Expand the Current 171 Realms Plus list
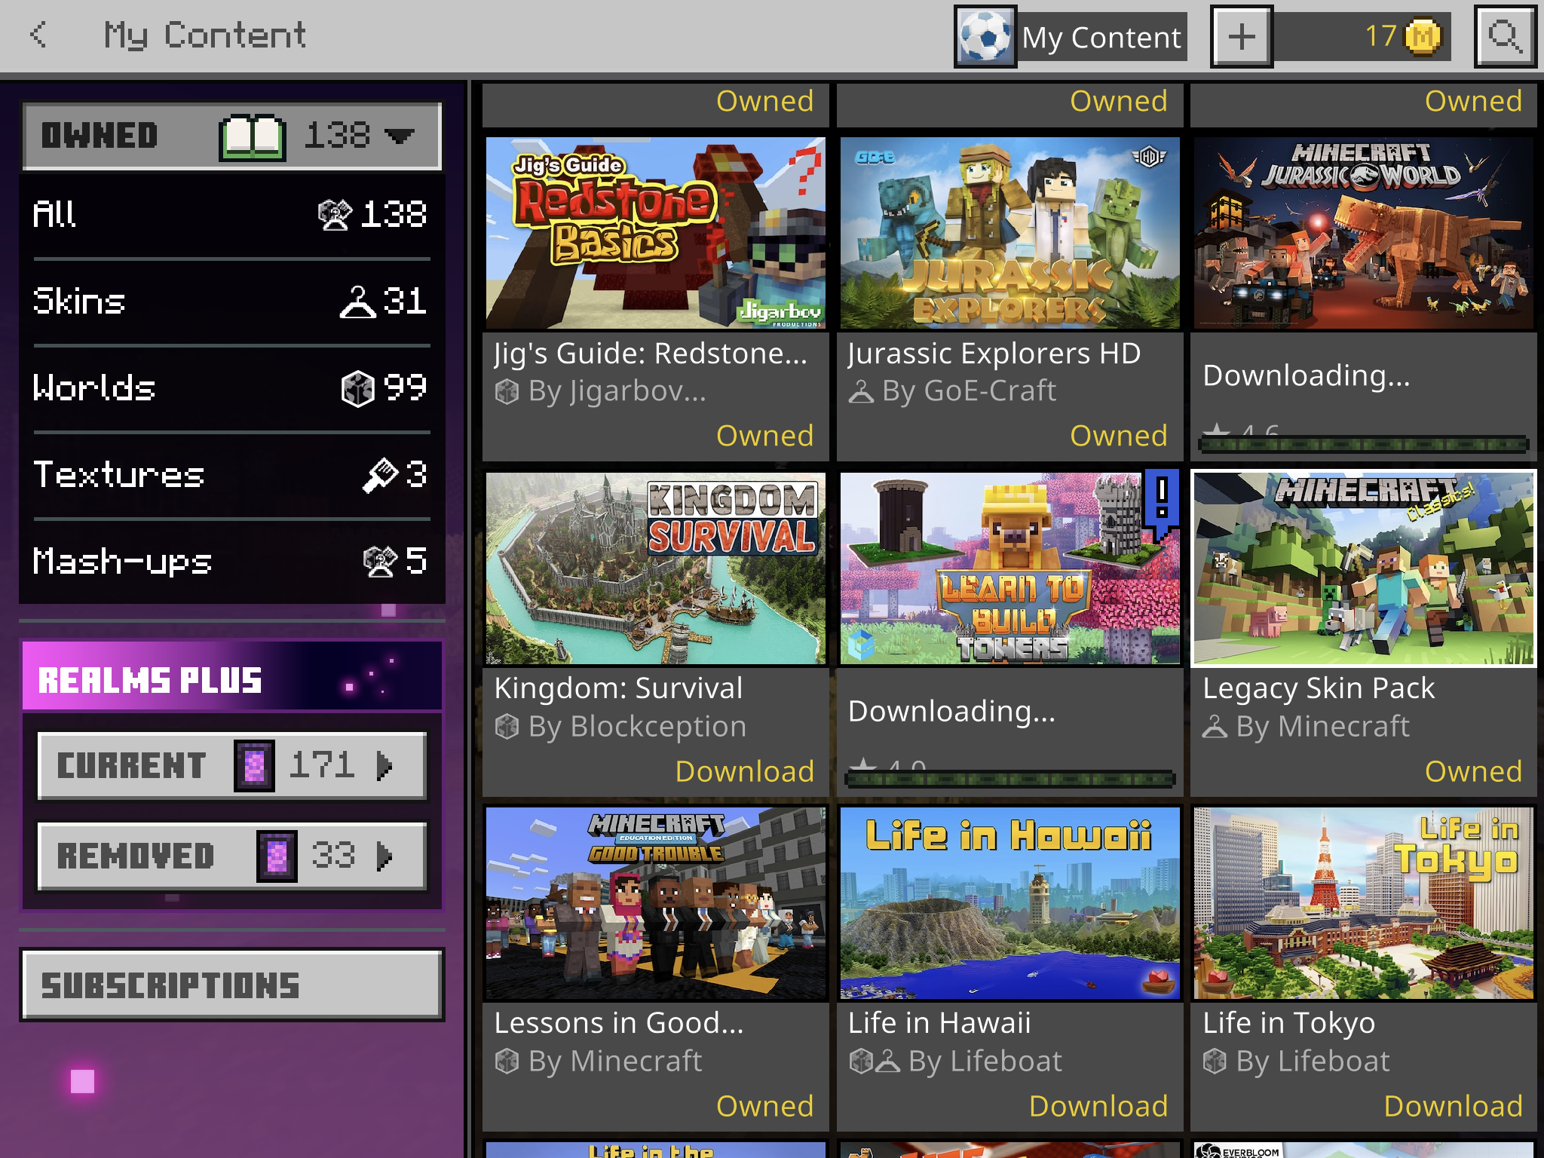 tap(385, 766)
